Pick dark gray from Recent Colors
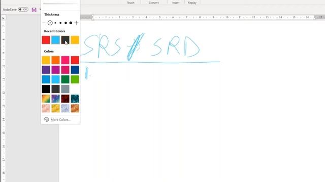The image size is (325, 182). tap(66, 40)
